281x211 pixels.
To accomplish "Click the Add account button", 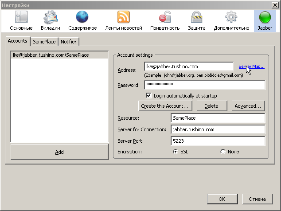I will tap(59, 152).
